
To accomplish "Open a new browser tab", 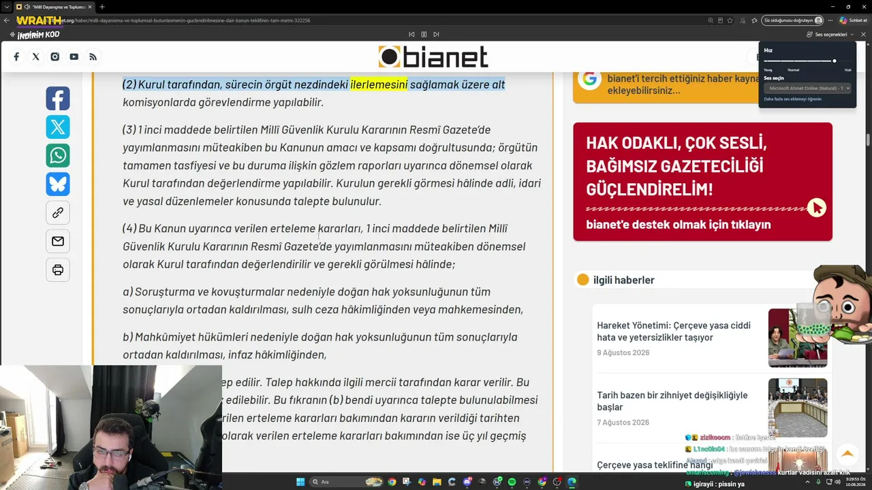I will coord(102,7).
